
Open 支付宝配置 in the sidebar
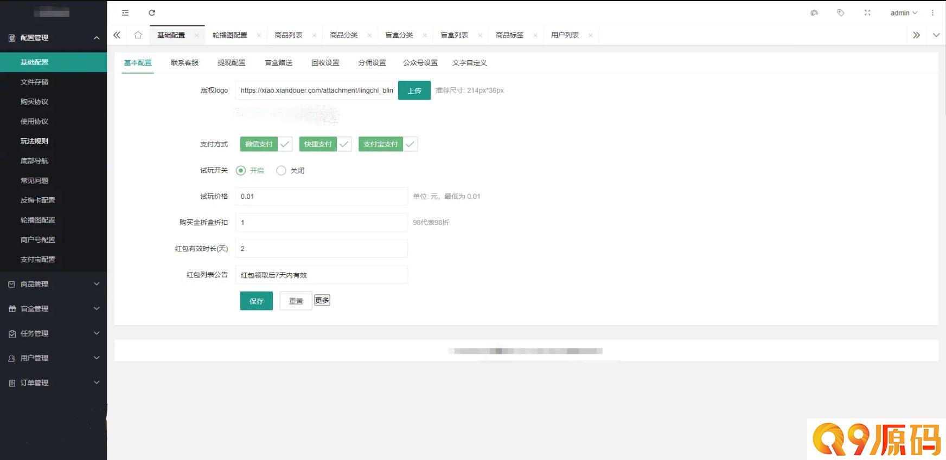pos(53,260)
